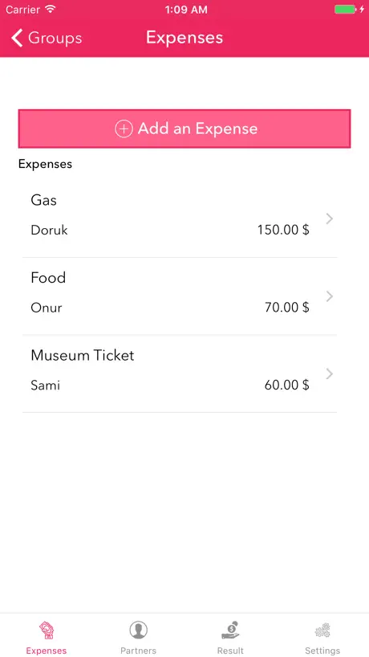This screenshot has width=369, height=657.
Task: Switch to the Partners tab label
Action: [138, 651]
